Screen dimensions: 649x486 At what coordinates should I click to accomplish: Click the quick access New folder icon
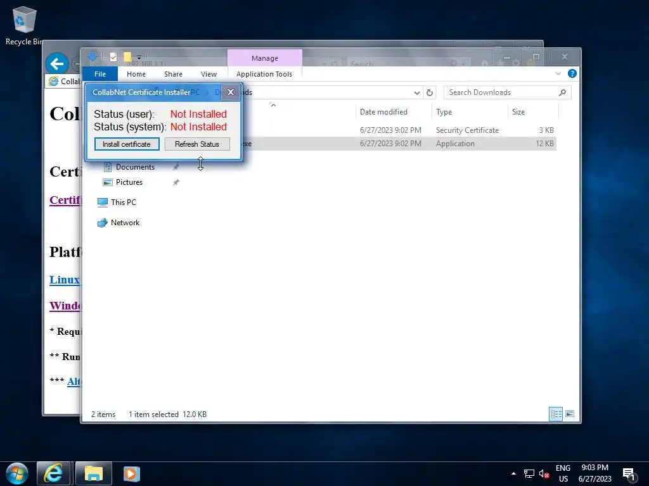127,57
